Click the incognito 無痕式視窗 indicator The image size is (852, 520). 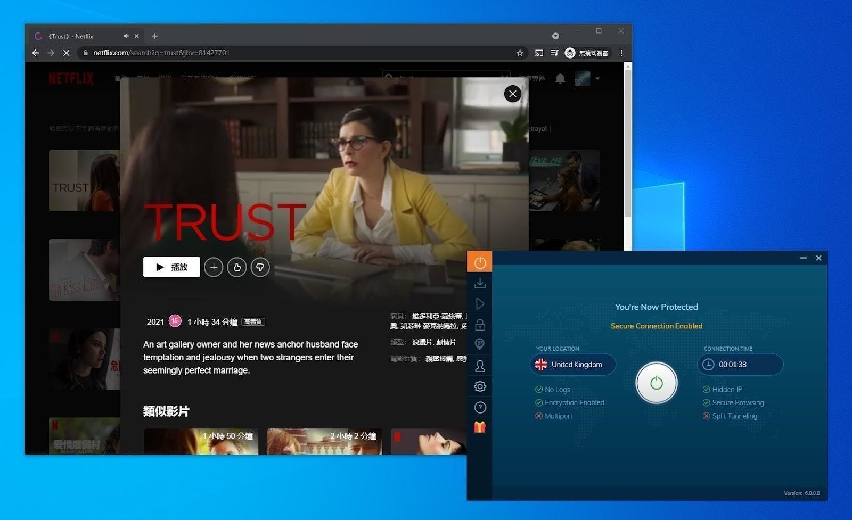[587, 53]
